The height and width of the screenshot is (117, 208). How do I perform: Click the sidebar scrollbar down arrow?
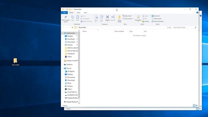[x=79, y=103]
